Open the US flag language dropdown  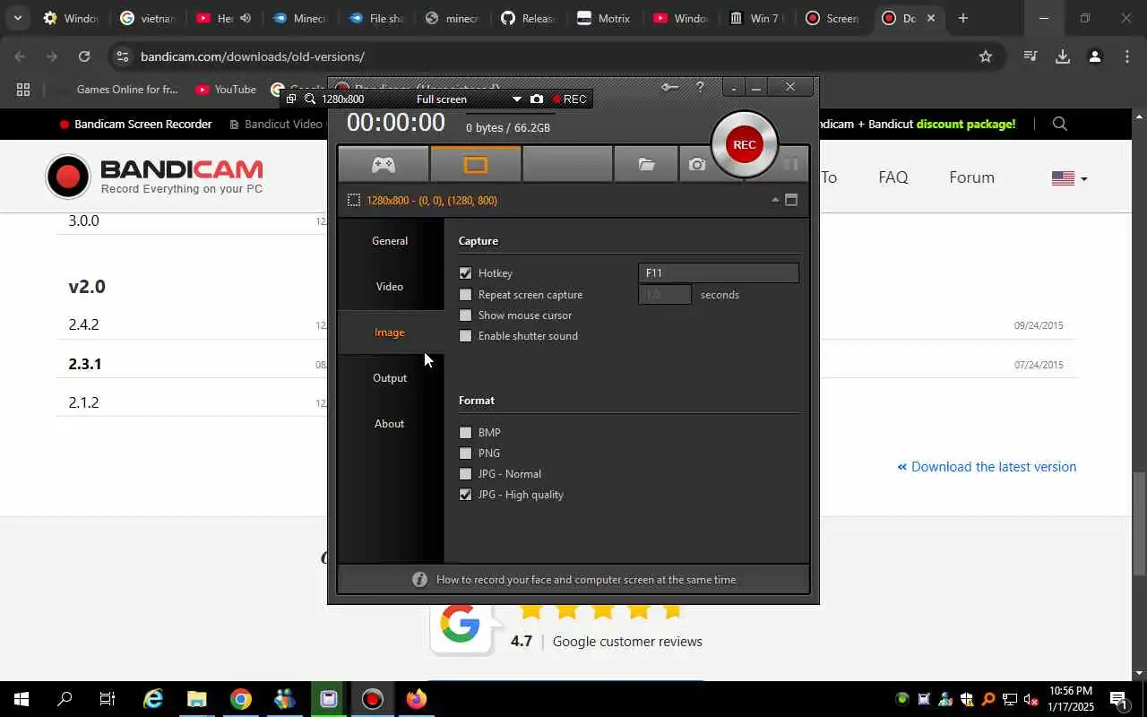[x=1069, y=178]
